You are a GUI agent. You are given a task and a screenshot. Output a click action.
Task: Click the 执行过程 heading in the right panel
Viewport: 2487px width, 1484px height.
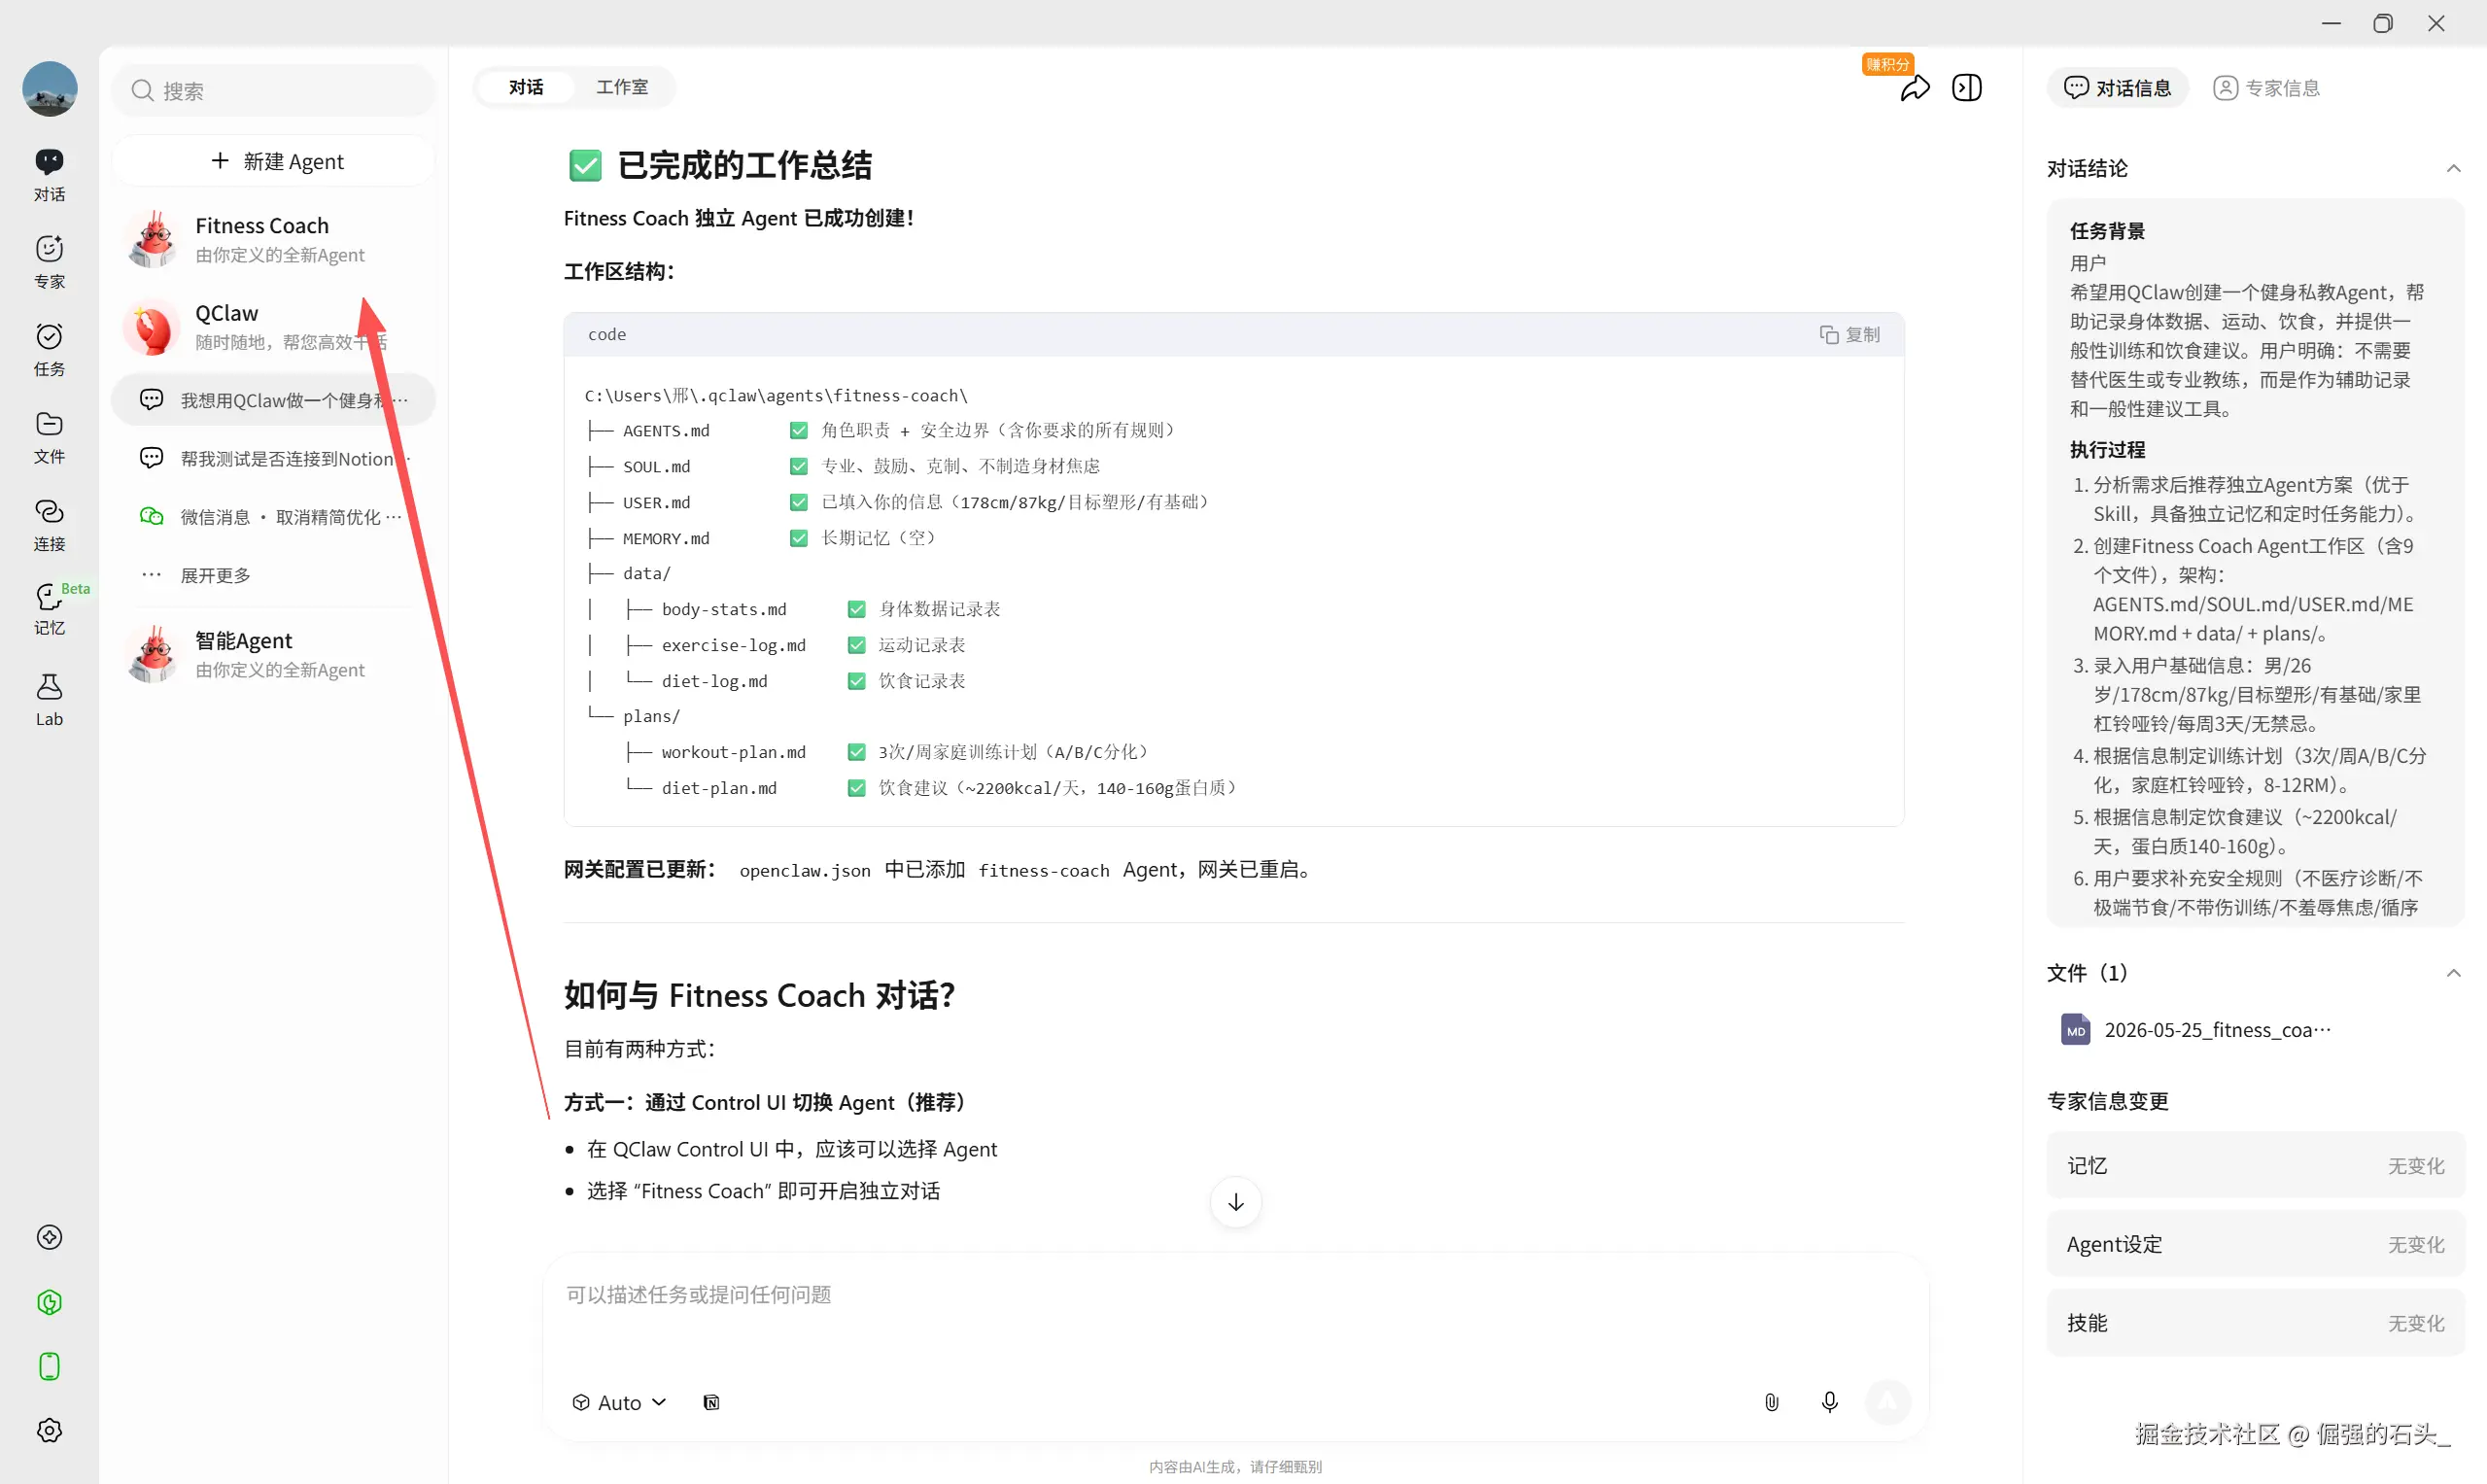2107,450
